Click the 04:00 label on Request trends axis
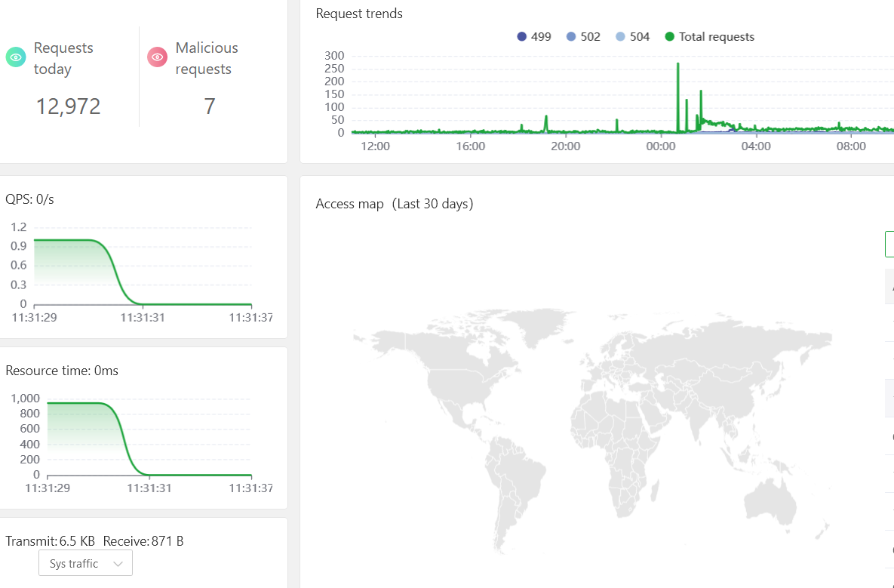The image size is (894, 588). pyautogui.click(x=756, y=146)
